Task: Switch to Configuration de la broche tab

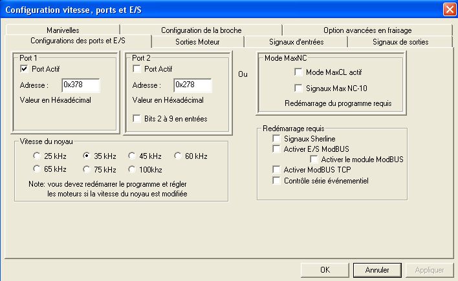Action: coord(201,30)
